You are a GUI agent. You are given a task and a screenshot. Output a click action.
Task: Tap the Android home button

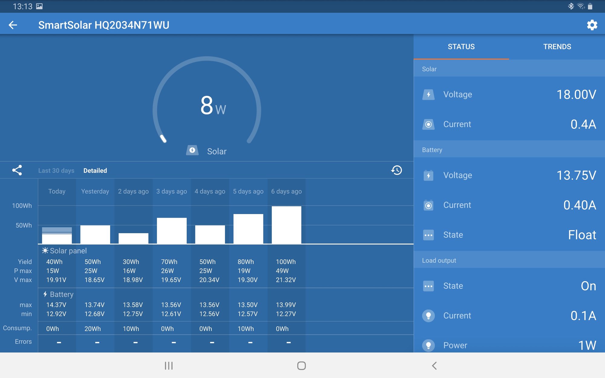301,366
